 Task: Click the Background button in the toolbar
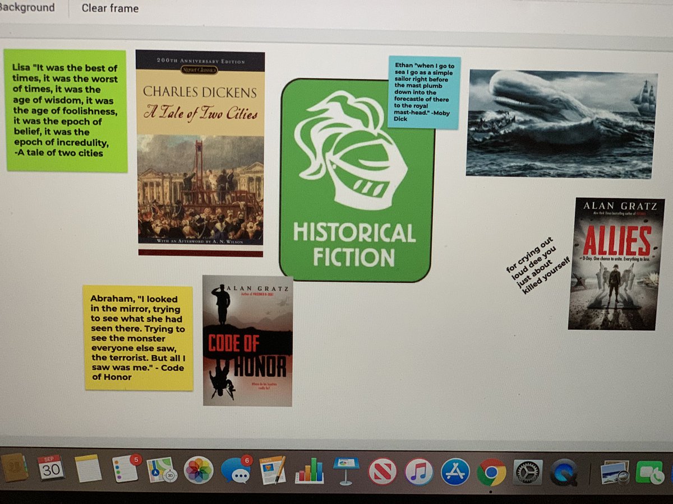27,8
